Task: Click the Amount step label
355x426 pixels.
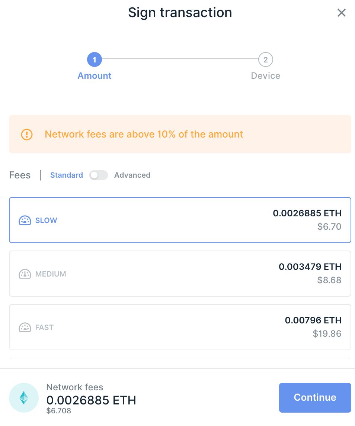Action: click(x=95, y=76)
